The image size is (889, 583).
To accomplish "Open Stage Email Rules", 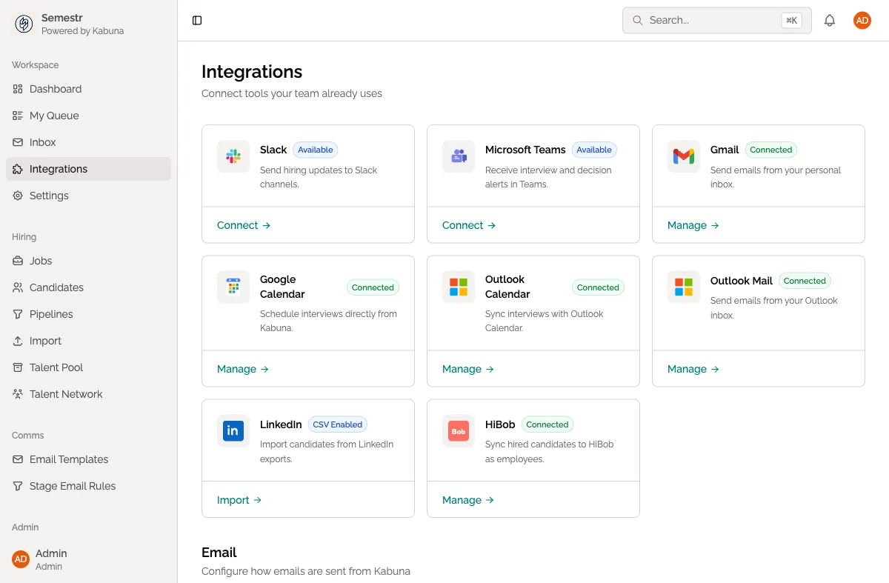I will (72, 486).
